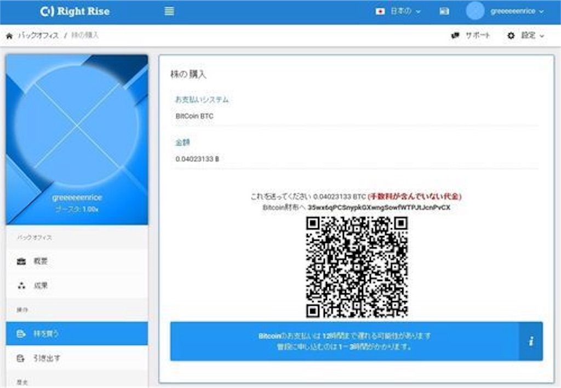Select 株を買う in the sidebar
Image resolution: width=561 pixels, height=388 pixels.
(77, 334)
